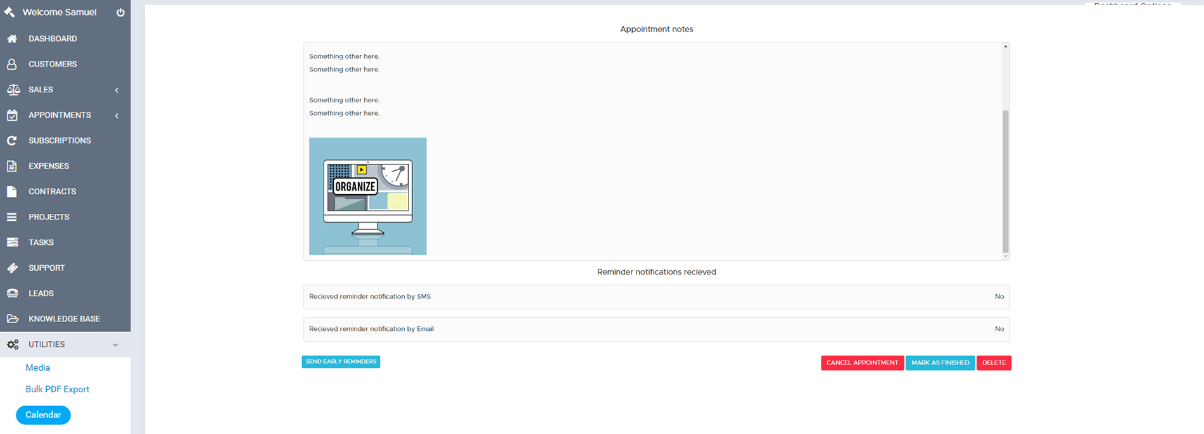
Task: Expand the Appointments submenu arrow
Action: pyautogui.click(x=117, y=115)
